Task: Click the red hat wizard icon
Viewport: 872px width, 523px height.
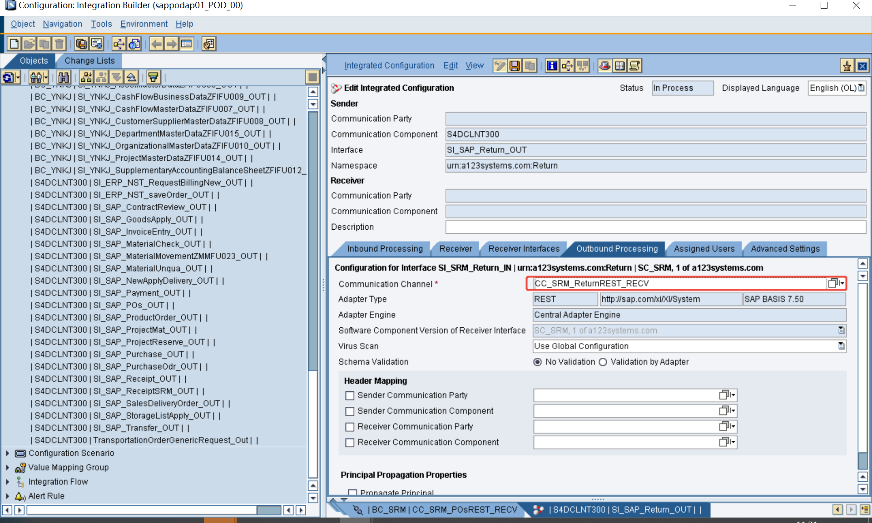Action: 604,66
